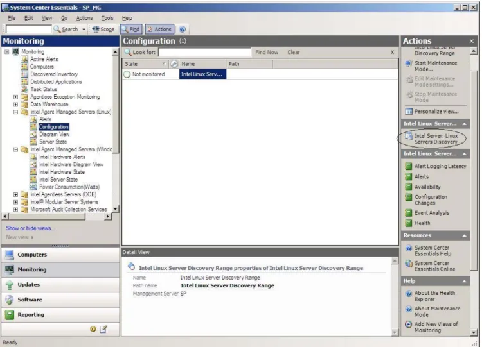
Task: Collapse the Help section in Actions pane
Action: (x=465, y=281)
